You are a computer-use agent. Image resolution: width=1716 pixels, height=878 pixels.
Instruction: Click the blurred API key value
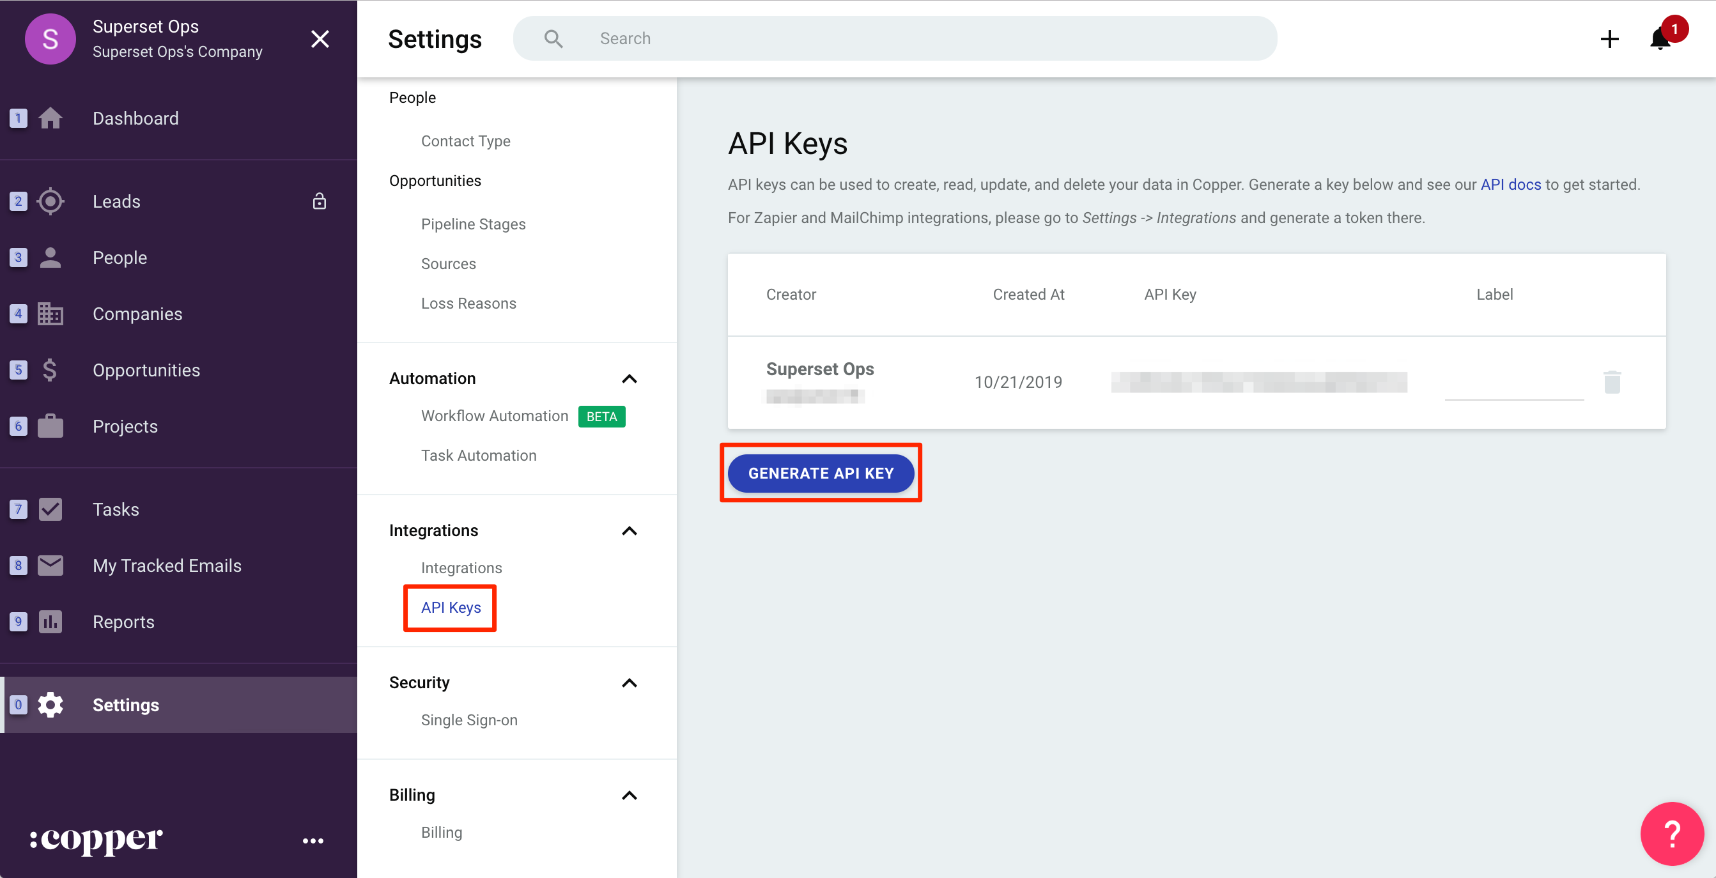point(1258,382)
